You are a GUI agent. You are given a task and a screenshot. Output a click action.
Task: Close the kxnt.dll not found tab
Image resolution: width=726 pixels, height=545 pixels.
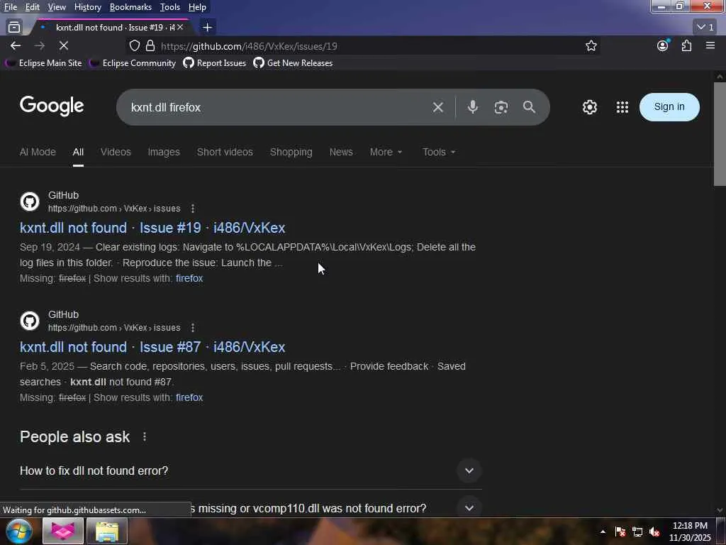180,28
